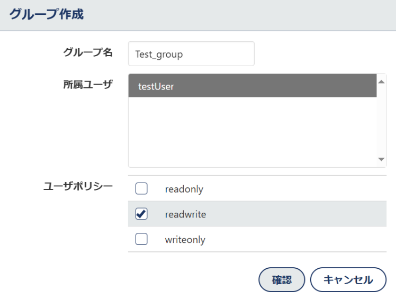Image resolution: width=396 pixels, height=300 pixels.
Task: Click the 所属ユーザ field label
Action: point(88,85)
